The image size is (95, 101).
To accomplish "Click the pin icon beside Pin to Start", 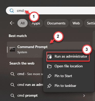I will tap(49, 76).
